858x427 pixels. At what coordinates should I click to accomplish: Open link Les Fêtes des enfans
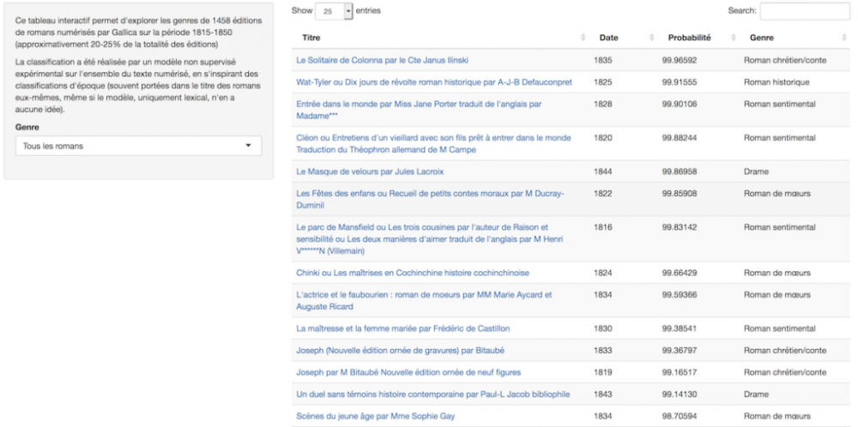point(430,200)
